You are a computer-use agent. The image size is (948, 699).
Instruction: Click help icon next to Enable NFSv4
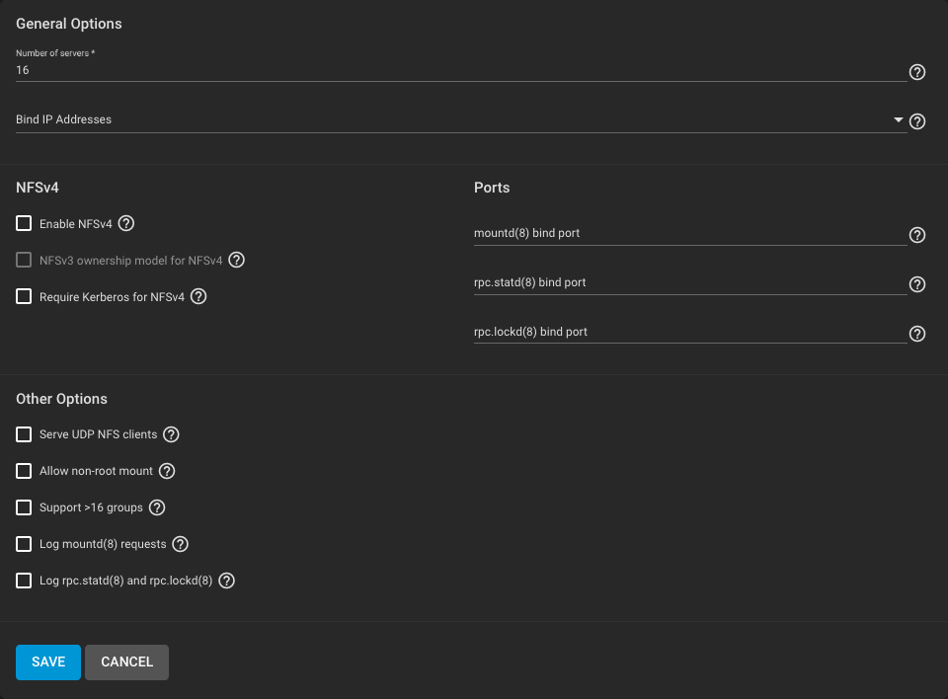point(125,224)
